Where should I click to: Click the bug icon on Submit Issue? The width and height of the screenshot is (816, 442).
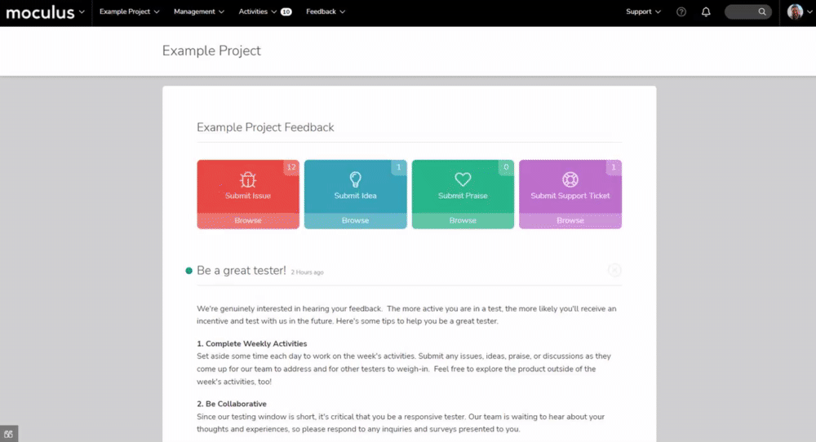pos(248,179)
